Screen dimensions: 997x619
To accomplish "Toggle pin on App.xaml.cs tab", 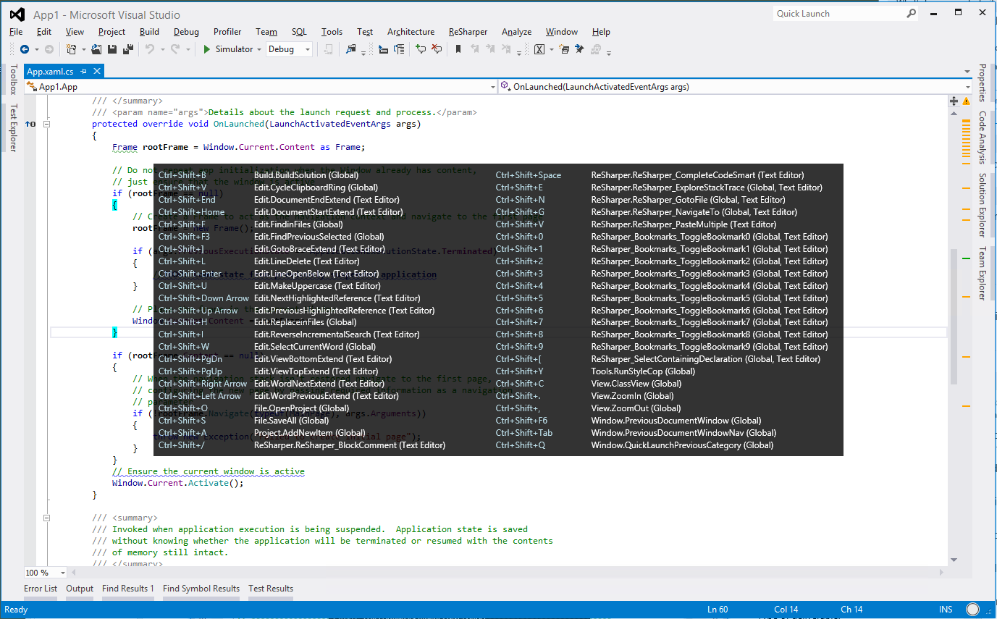I will coord(84,72).
